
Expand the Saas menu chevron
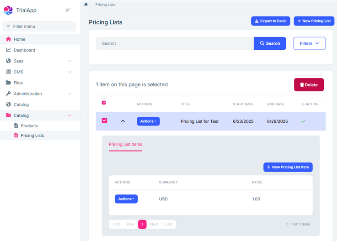pos(70,61)
